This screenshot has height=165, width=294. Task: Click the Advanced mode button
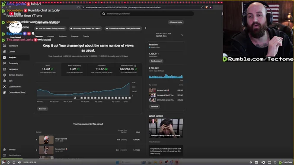(176, 22)
